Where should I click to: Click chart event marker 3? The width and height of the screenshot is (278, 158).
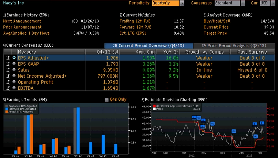(255, 124)
